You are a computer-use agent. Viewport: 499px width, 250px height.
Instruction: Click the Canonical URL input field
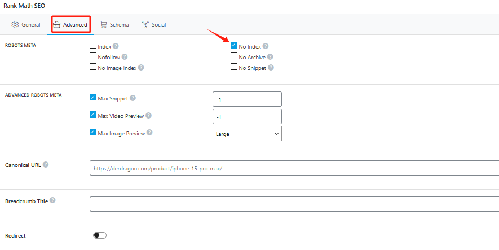point(293,168)
